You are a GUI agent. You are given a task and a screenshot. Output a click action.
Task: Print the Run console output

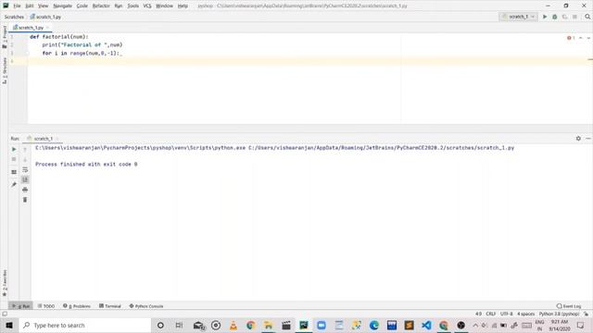25,190
